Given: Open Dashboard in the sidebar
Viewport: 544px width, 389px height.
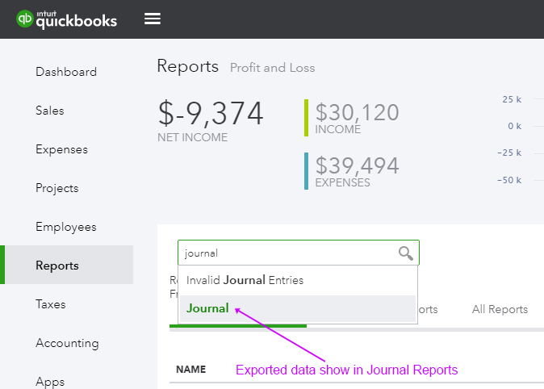Looking at the screenshot, I should coord(66,72).
